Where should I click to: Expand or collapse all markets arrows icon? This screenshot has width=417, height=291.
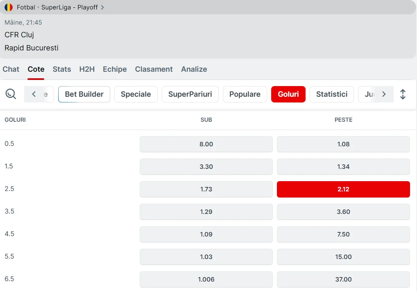(403, 94)
